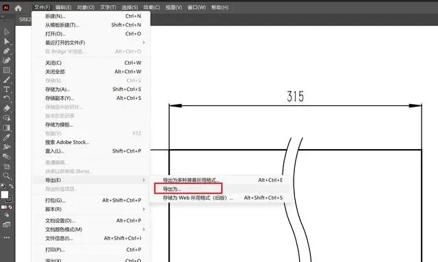Screen dimensions: 438x262
Task: Select the Eyedropper tool
Action: (6, 137)
